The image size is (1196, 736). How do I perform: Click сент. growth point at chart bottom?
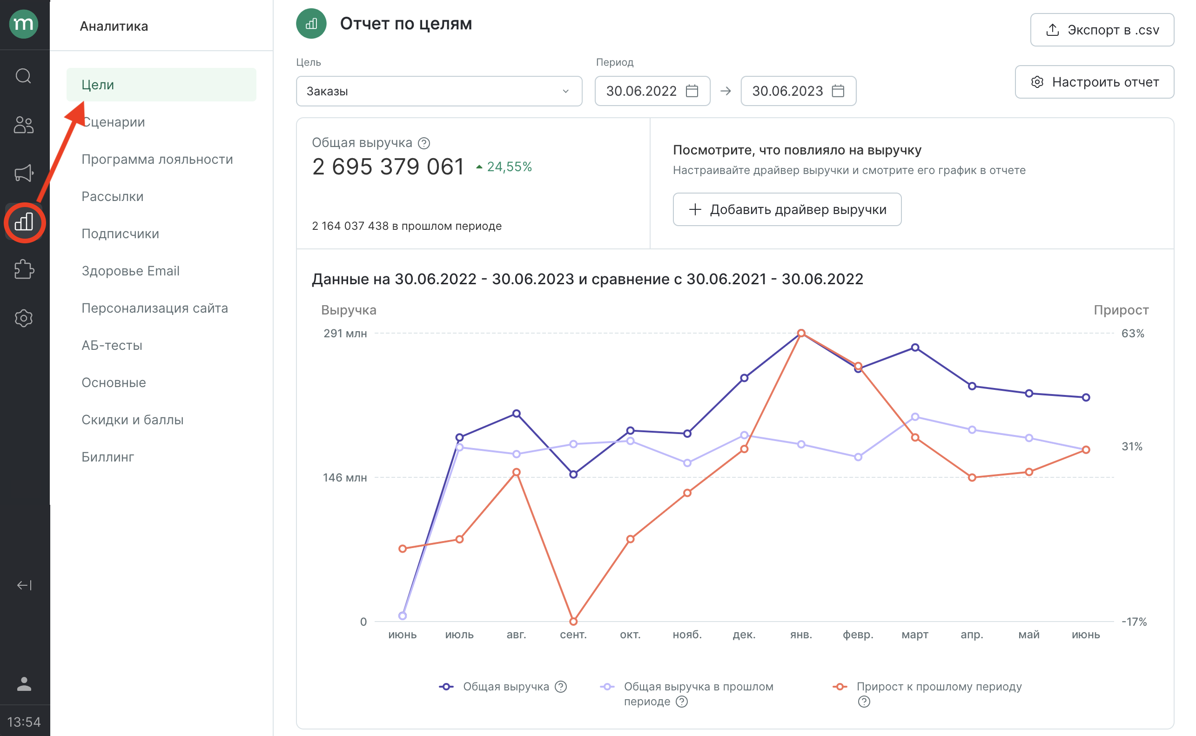pyautogui.click(x=573, y=621)
